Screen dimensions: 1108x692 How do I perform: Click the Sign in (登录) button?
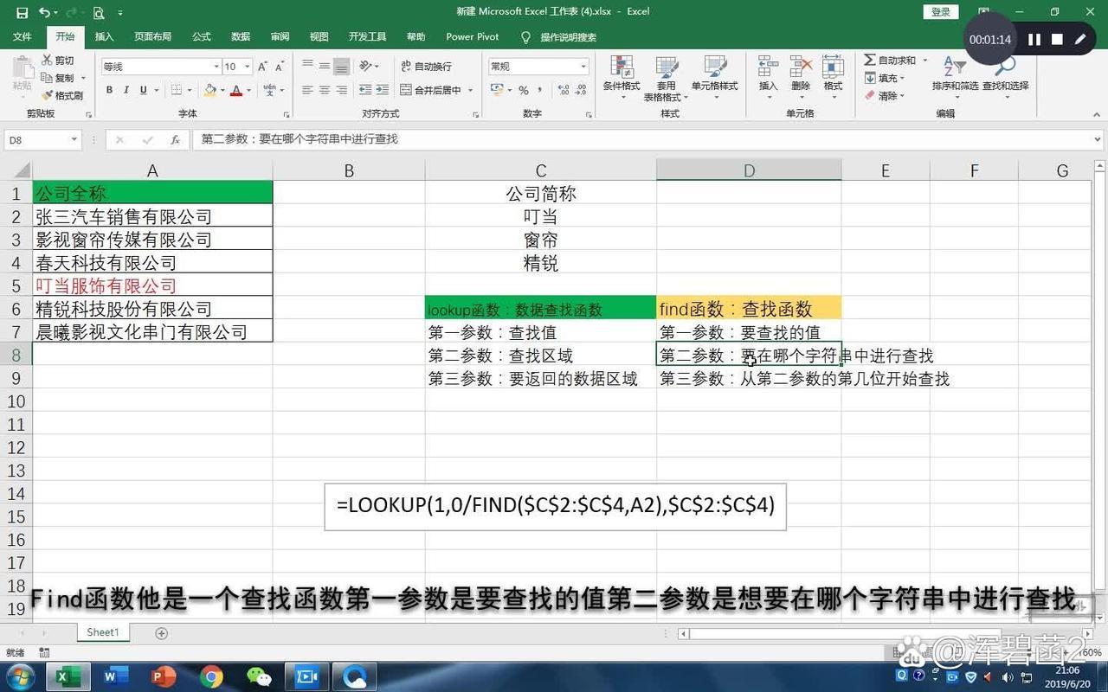(941, 12)
